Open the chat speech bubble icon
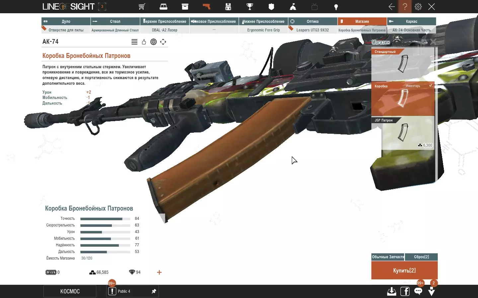Viewport: 478px width, 298px height. pyautogui.click(x=418, y=291)
